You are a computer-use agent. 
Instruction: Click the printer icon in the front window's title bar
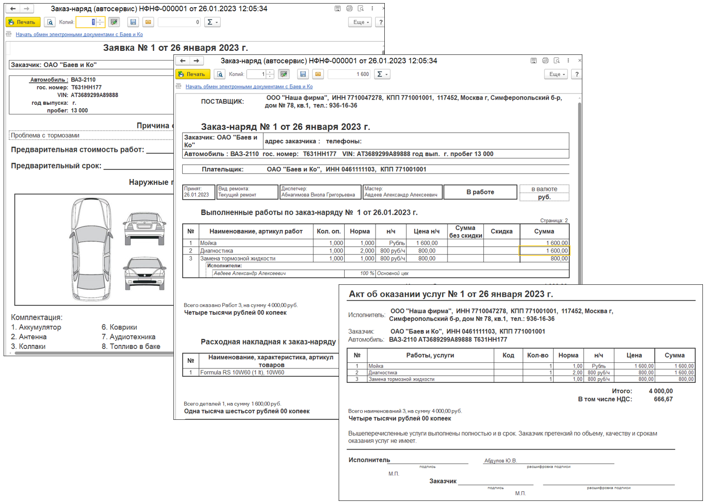coord(545,61)
